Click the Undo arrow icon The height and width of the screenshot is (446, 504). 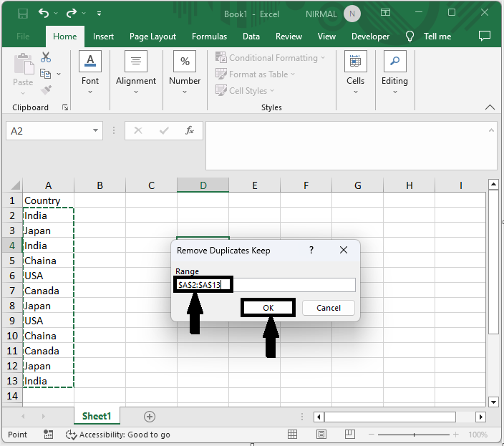44,13
